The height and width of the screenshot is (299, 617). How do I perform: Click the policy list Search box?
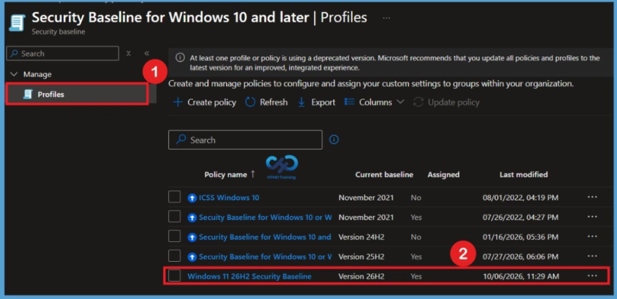(x=245, y=140)
